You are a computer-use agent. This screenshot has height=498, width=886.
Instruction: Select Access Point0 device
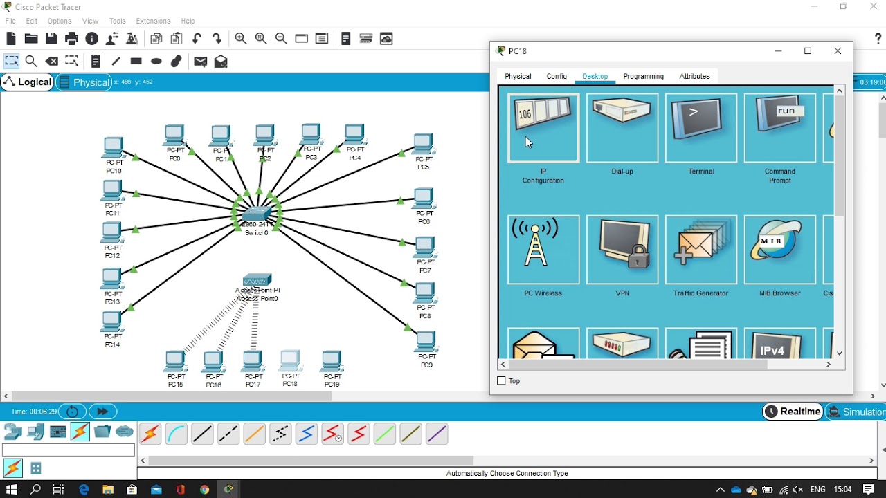coord(257,280)
